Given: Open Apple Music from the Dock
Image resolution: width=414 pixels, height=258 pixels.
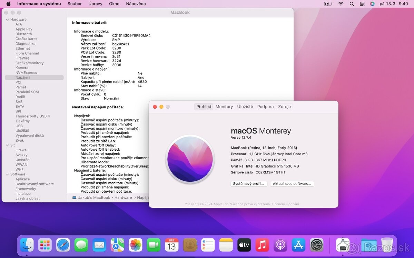Looking at the screenshot, I should coord(262,245).
